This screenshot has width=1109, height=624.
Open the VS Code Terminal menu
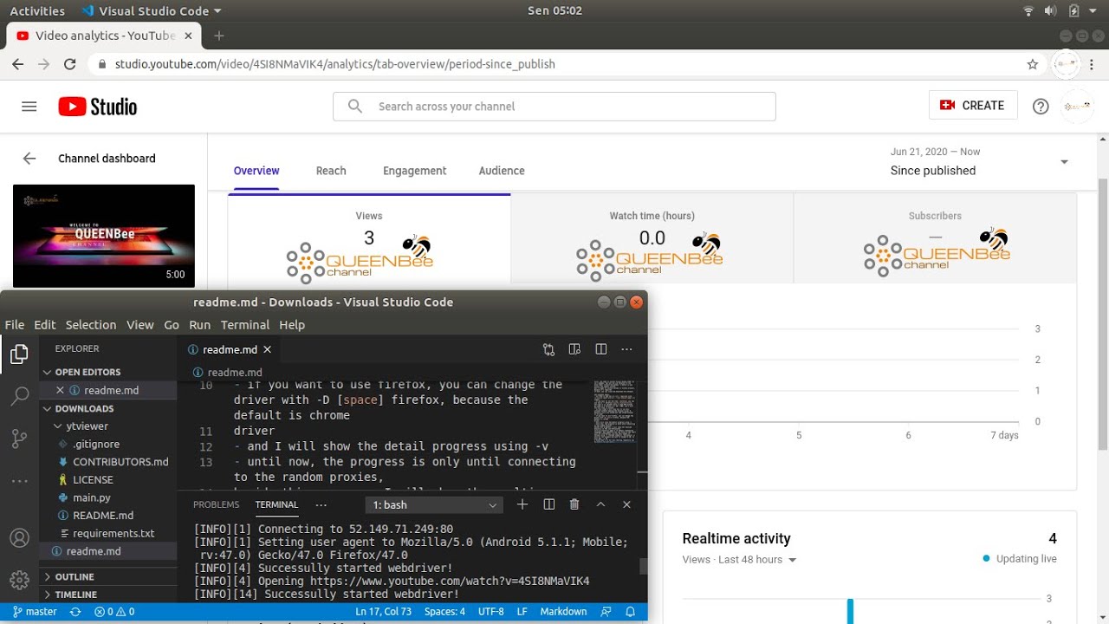pyautogui.click(x=245, y=325)
